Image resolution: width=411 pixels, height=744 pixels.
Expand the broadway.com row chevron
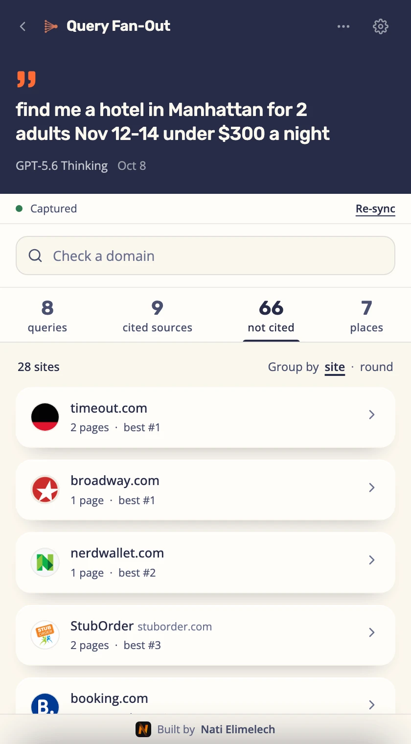tap(372, 487)
